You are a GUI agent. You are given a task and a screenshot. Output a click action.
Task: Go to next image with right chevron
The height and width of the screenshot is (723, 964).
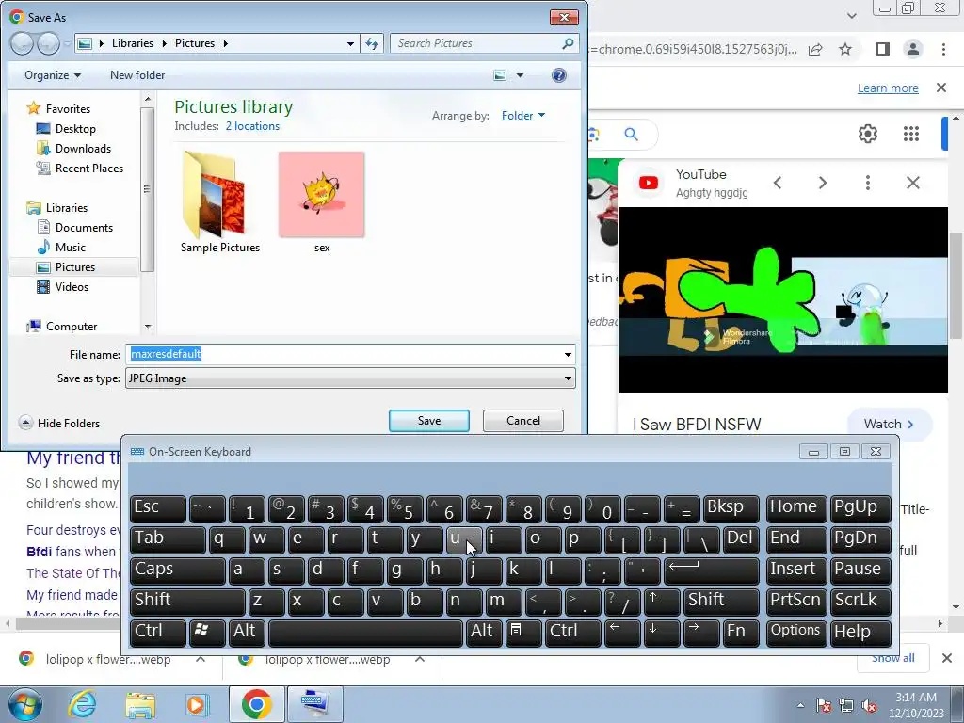coord(823,183)
